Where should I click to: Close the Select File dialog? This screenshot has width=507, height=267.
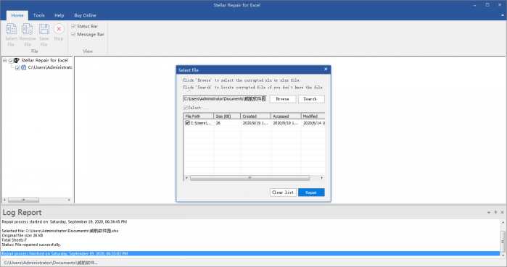tap(326, 69)
